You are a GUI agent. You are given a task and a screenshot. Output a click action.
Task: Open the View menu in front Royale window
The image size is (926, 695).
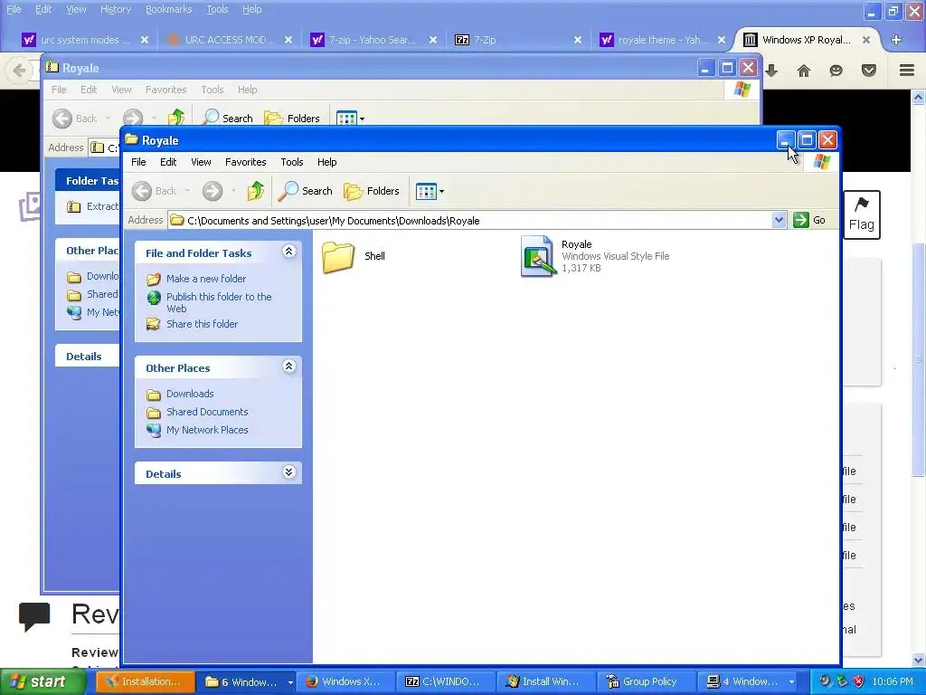point(201,162)
